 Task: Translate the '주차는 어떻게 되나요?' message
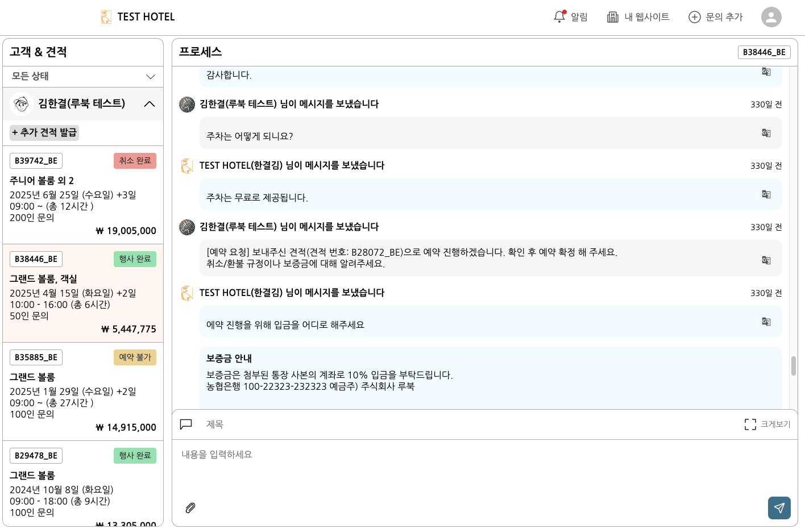[x=766, y=133]
